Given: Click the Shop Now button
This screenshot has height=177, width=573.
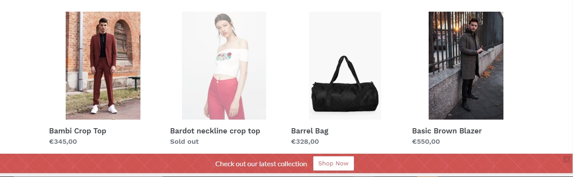Looking at the screenshot, I should (x=334, y=164).
